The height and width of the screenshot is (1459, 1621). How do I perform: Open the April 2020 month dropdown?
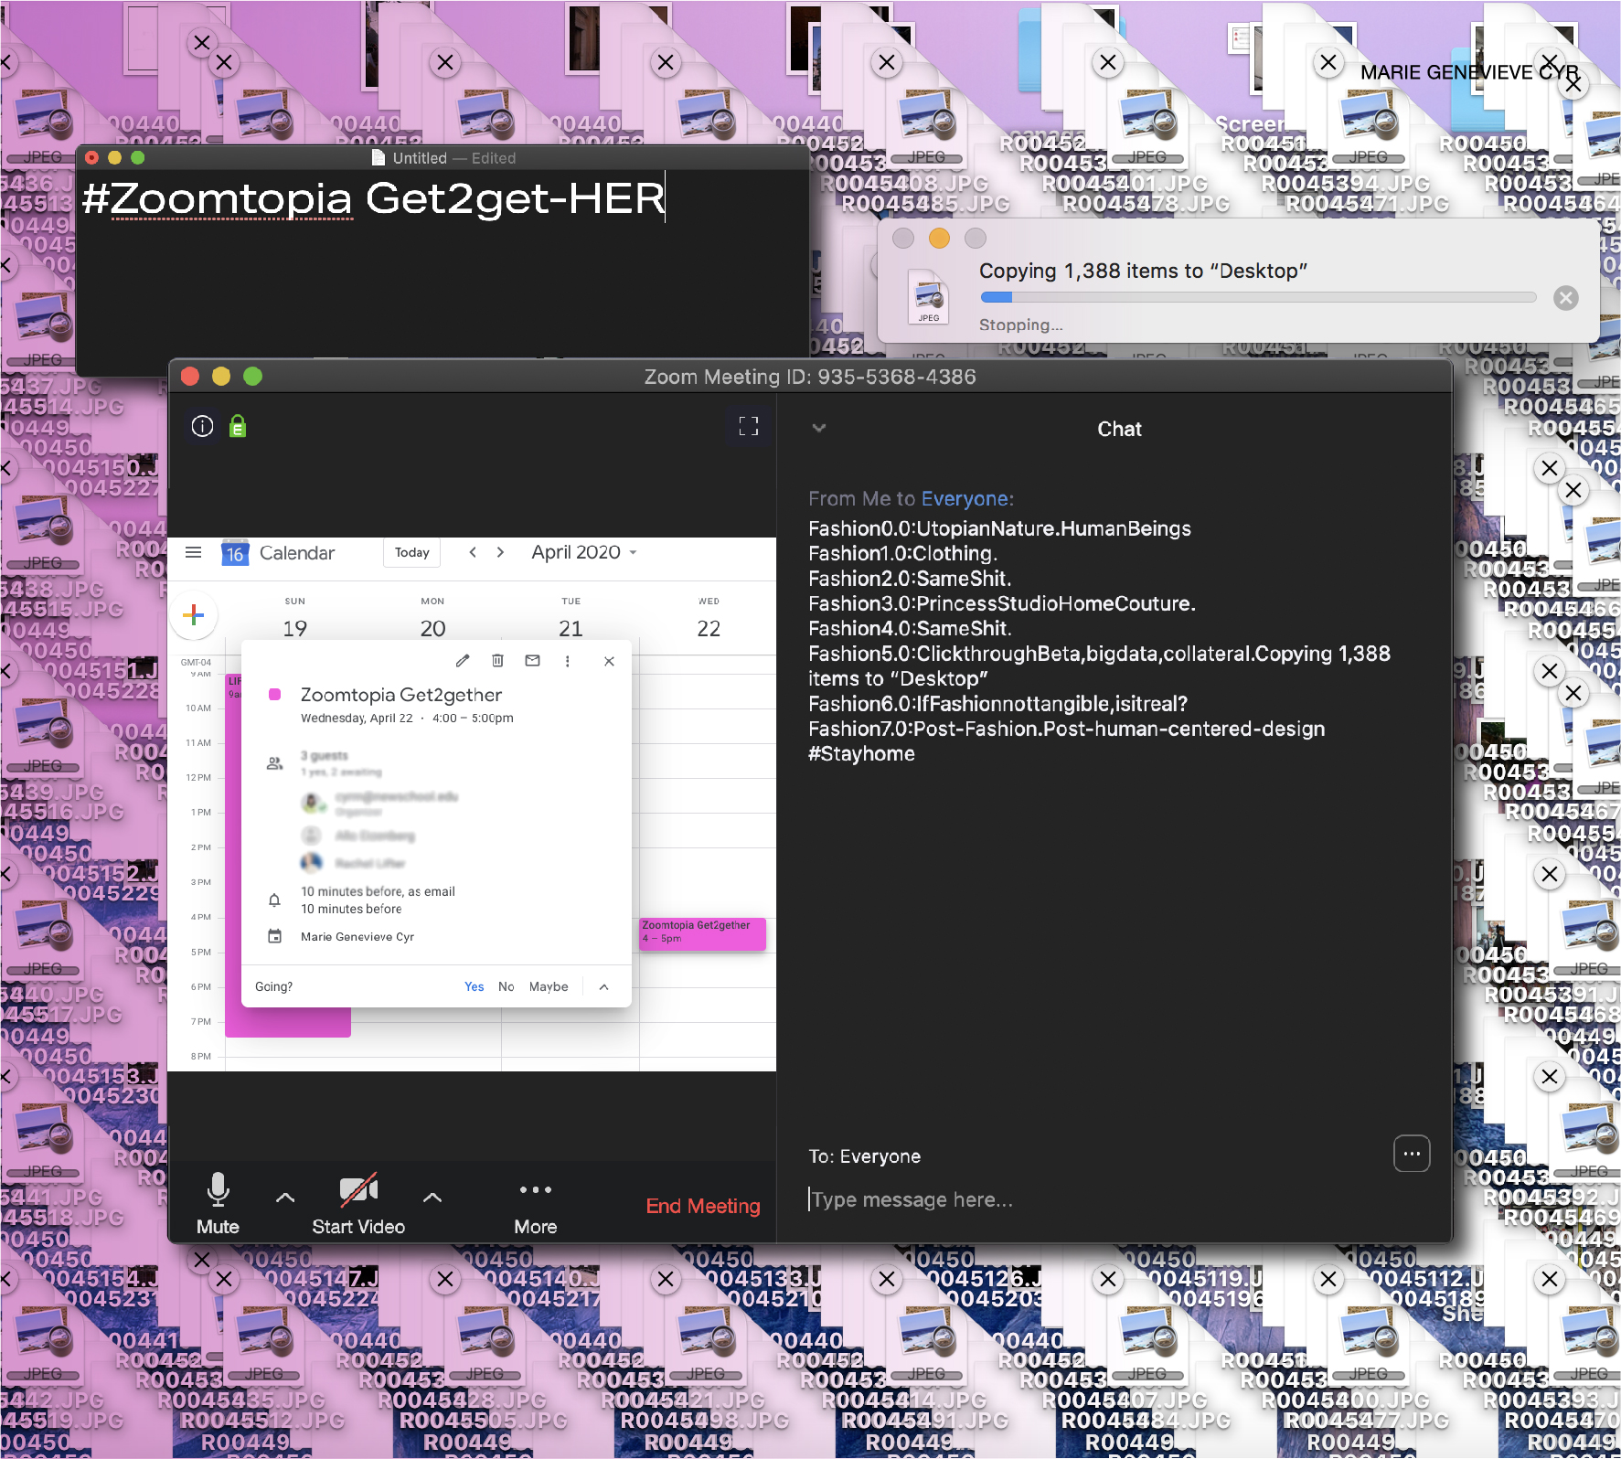coord(584,552)
